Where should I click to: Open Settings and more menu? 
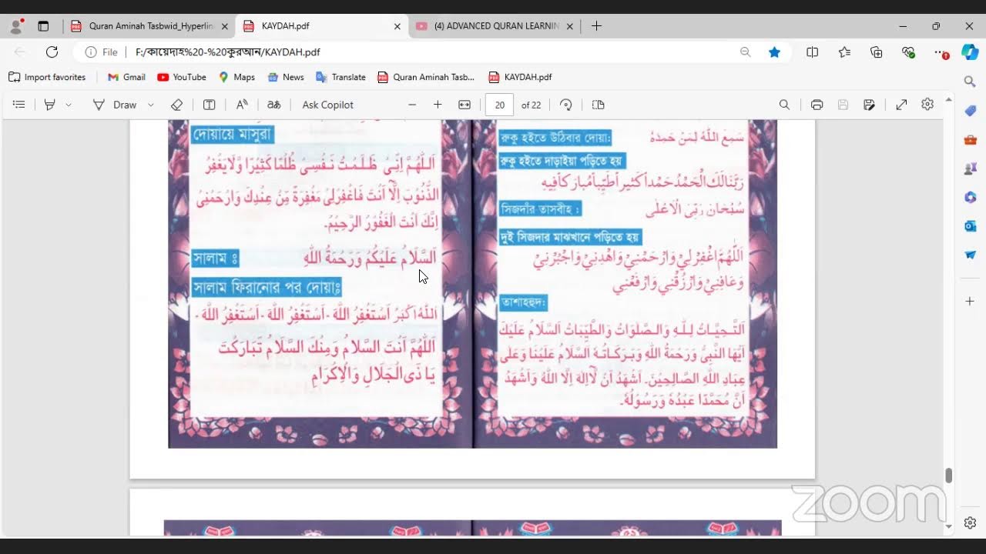point(941,52)
